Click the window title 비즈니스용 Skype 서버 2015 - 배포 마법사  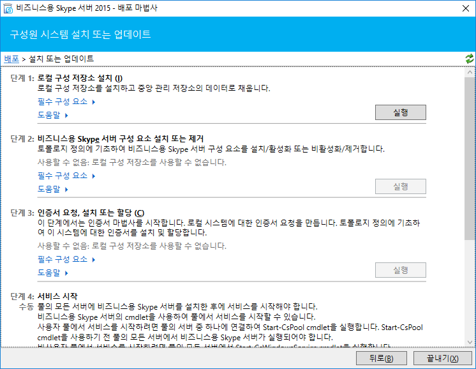87,8
